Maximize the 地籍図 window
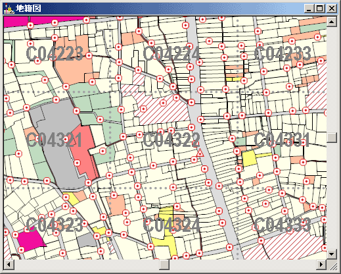The image size is (341, 274). (x=320, y=9)
